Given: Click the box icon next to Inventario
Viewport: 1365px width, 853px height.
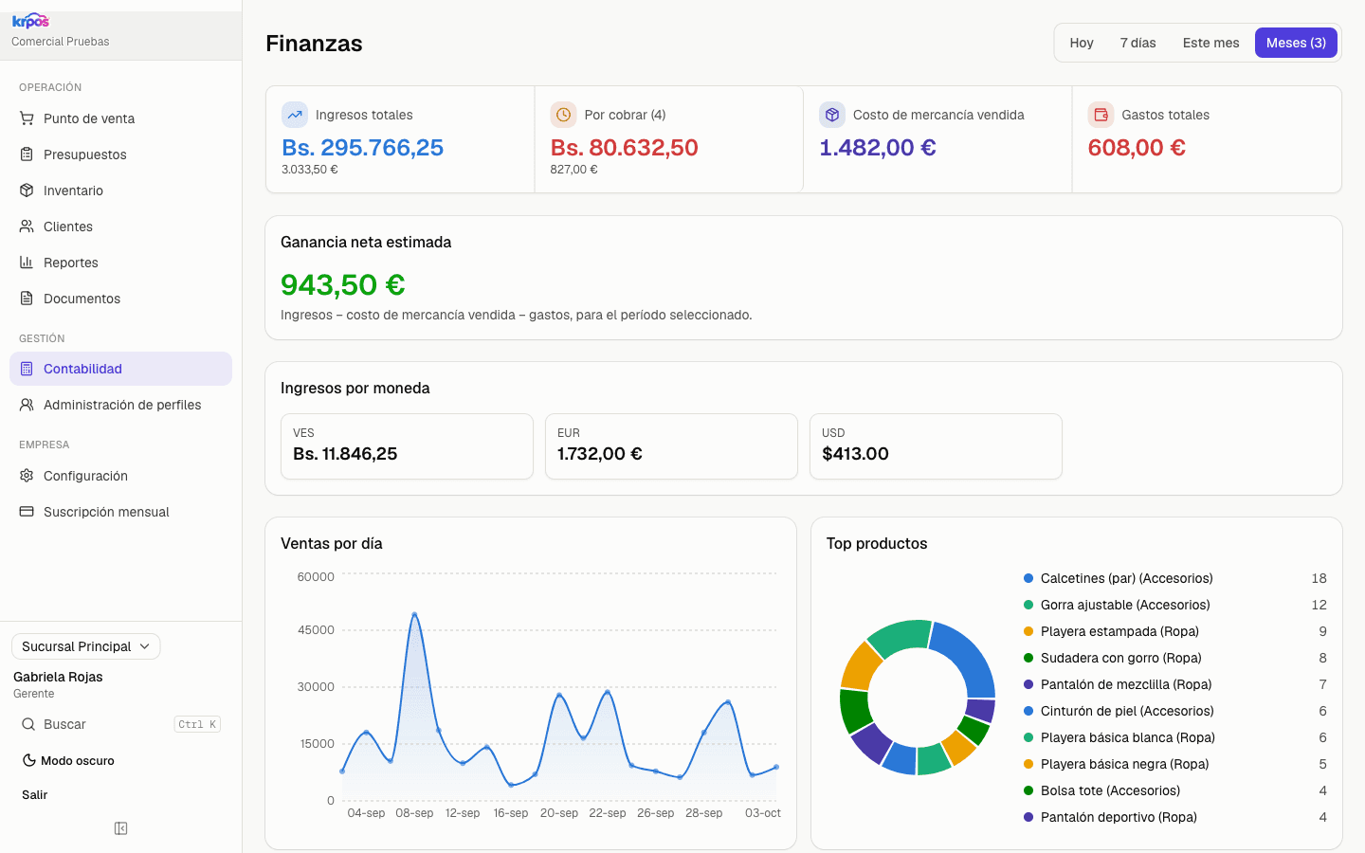Looking at the screenshot, I should [27, 191].
